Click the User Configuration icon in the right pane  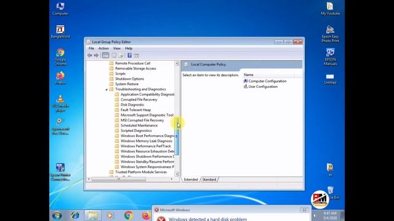pos(246,87)
